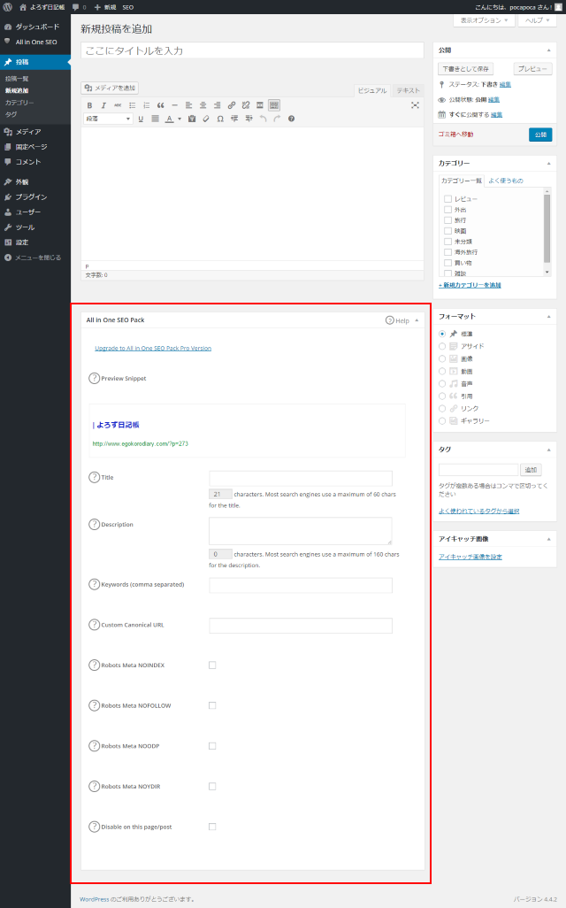Screen dimensions: 566x908
Task: Open distraction-free fullscreen writing mode
Action: point(415,105)
